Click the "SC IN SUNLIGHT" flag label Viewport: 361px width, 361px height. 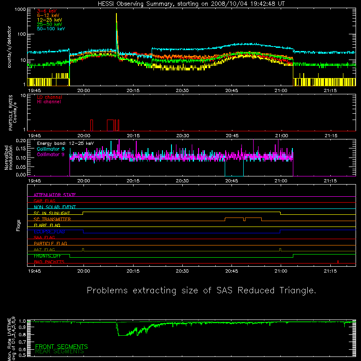52,213
